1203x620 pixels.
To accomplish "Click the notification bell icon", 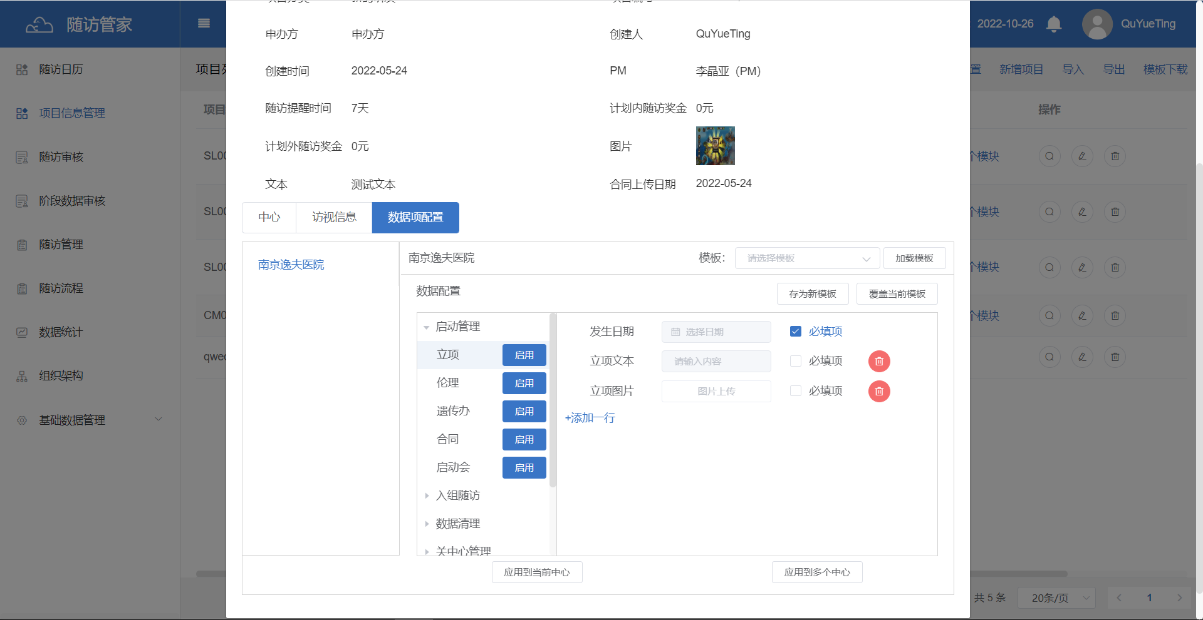I will tap(1054, 24).
